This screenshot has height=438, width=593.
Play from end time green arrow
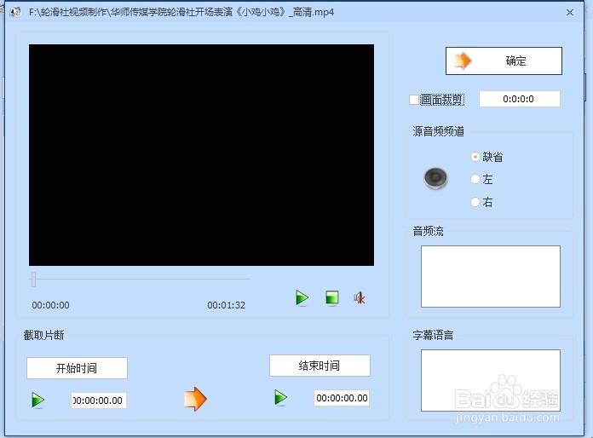tap(280, 398)
